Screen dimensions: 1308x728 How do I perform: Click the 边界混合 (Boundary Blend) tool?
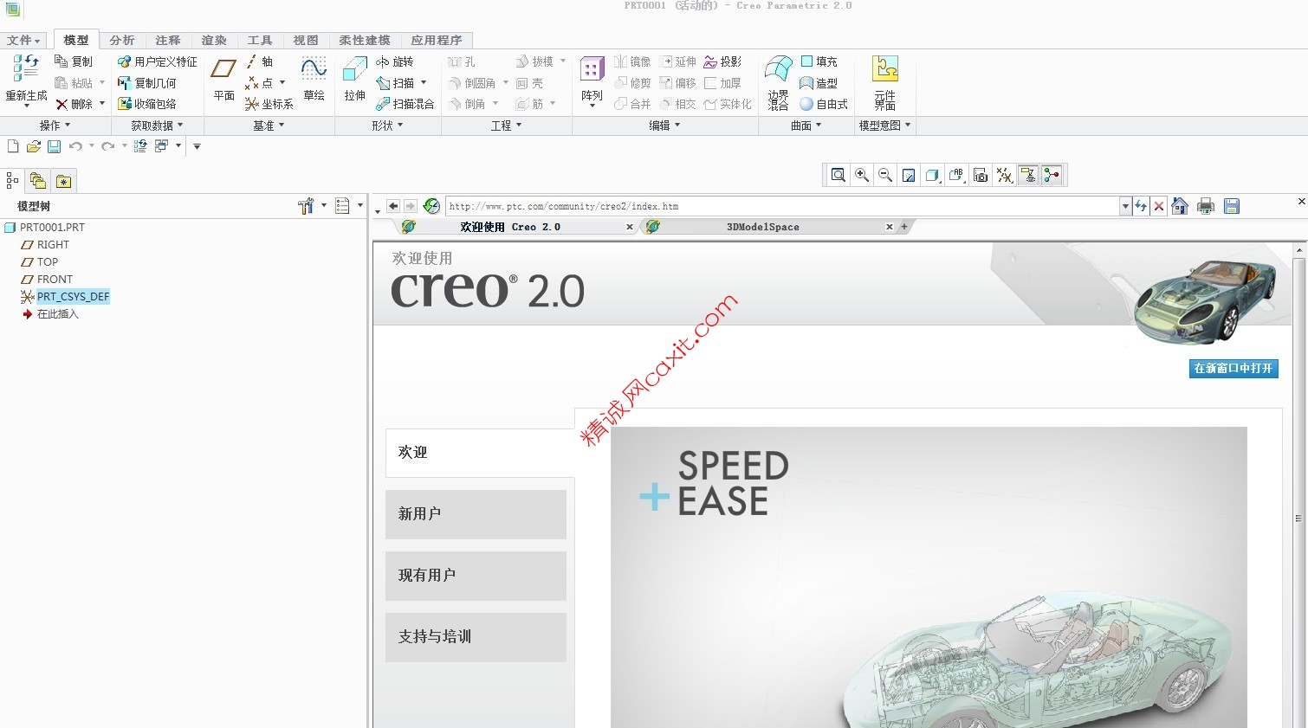tap(779, 82)
